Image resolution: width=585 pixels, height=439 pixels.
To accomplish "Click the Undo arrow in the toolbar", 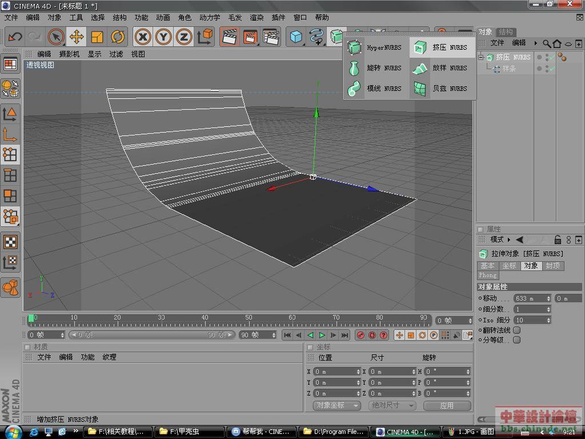I will pos(15,37).
